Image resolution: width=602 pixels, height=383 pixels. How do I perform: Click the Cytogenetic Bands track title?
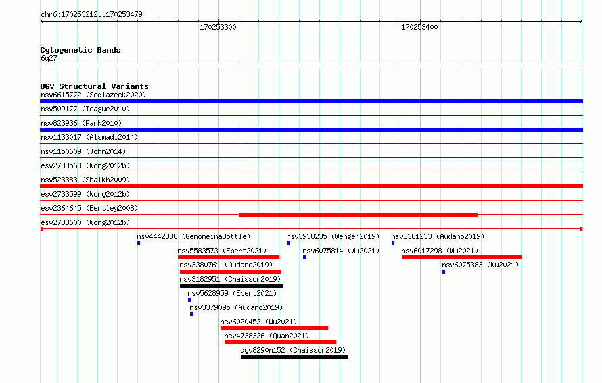(80, 50)
